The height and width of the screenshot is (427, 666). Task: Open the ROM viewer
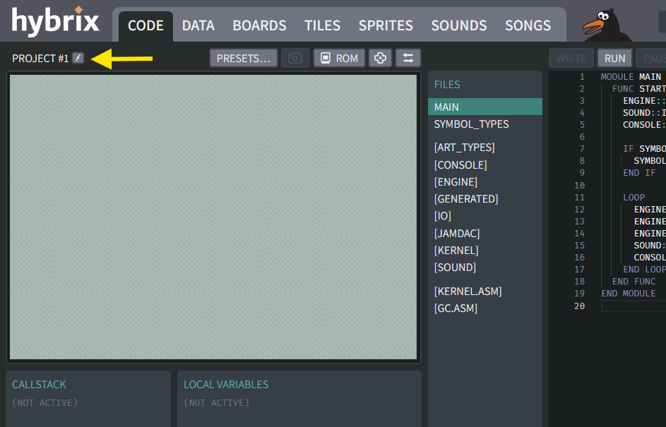pyautogui.click(x=338, y=58)
